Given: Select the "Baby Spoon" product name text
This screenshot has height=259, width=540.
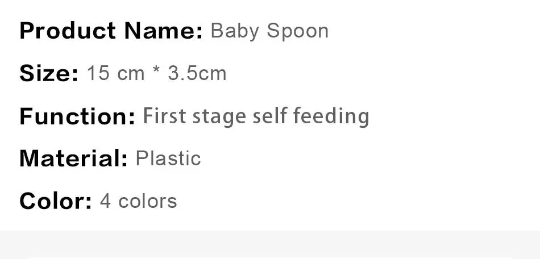Looking at the screenshot, I should 269,31.
